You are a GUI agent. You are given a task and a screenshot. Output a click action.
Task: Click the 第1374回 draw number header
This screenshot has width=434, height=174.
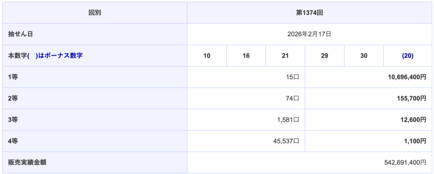pyautogui.click(x=309, y=13)
